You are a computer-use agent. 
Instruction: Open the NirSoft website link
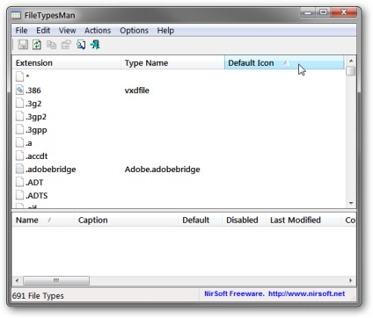[306, 293]
